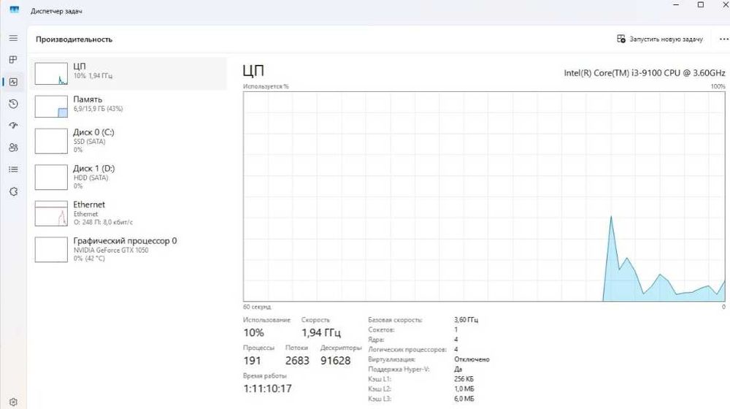Click the Память mini graph thumbnail

click(51, 106)
